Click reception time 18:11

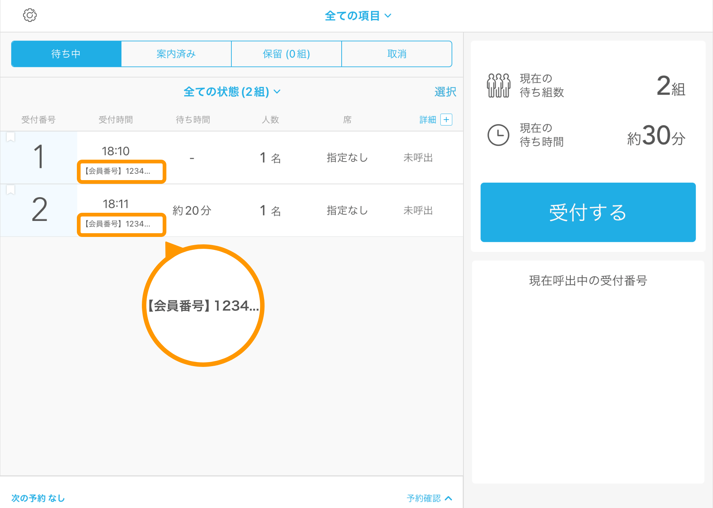(115, 204)
